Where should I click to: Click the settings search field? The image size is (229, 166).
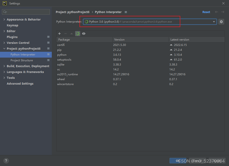pyautogui.click(x=26, y=12)
